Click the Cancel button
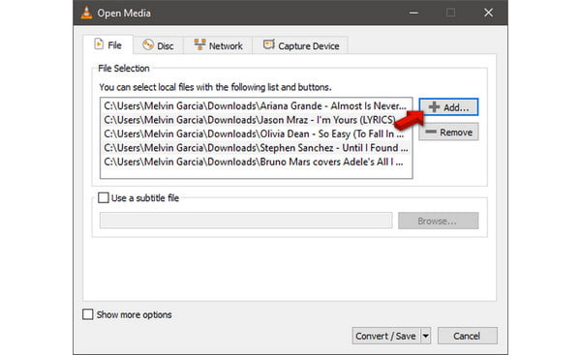 click(x=468, y=336)
